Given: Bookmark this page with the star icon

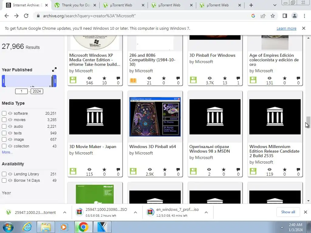Looking at the screenshot, I should pos(273,16).
